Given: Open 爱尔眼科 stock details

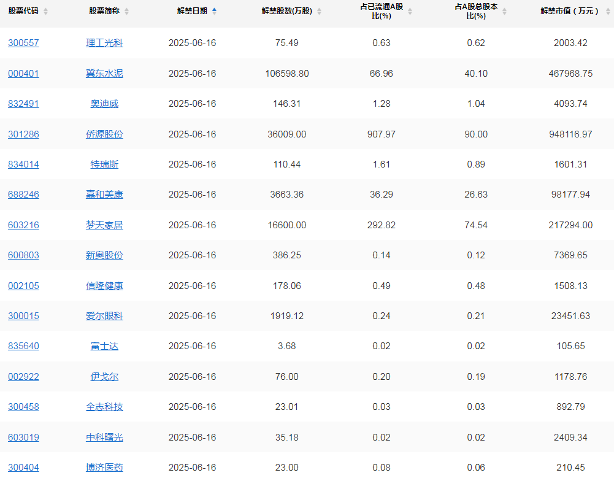Looking at the screenshot, I should pos(104,316).
